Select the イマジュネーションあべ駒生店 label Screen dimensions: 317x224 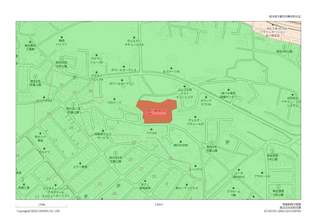(273, 34)
